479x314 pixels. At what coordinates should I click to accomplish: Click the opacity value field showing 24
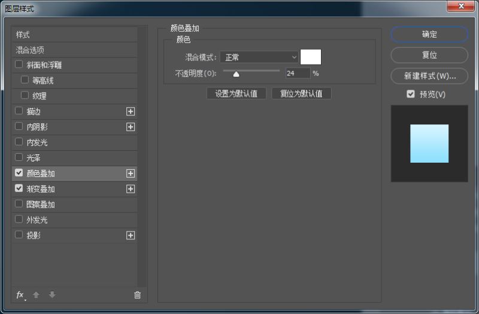click(298, 73)
